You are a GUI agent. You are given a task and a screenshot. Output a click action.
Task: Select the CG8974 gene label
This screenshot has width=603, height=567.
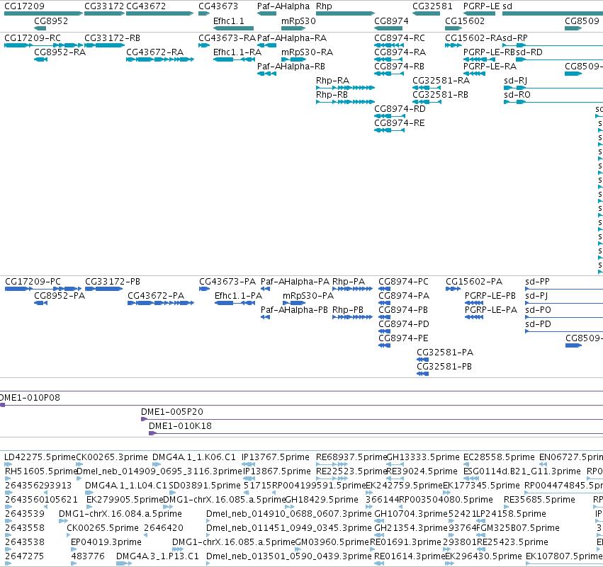coord(391,21)
